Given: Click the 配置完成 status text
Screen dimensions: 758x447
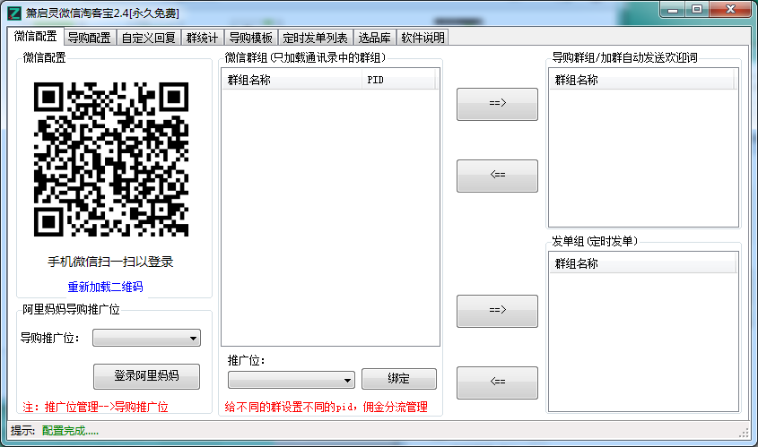Looking at the screenshot, I should 70,431.
